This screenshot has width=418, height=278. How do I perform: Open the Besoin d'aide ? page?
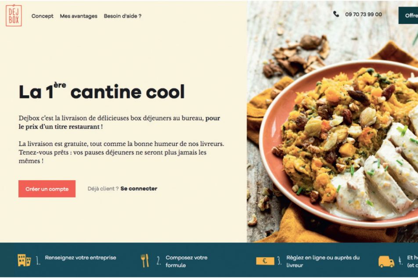pyautogui.click(x=123, y=16)
